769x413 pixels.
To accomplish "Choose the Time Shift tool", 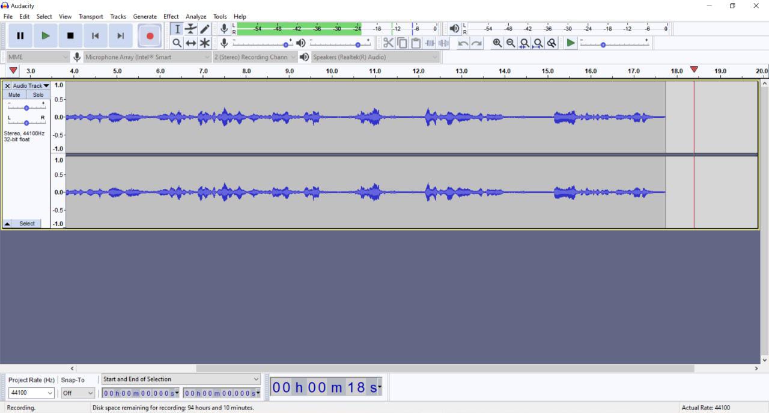I will [191, 43].
